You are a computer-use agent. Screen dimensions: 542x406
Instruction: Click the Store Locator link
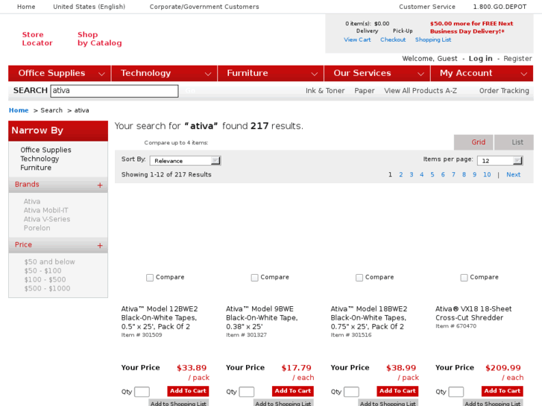pos(37,39)
